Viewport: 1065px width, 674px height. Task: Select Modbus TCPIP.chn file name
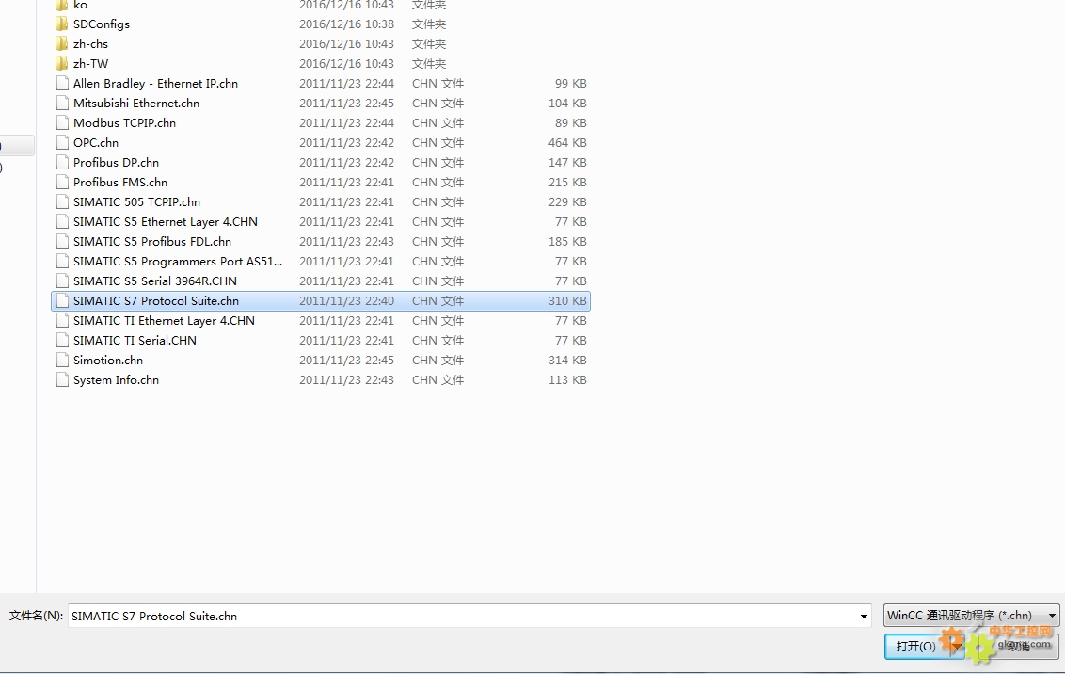point(124,123)
